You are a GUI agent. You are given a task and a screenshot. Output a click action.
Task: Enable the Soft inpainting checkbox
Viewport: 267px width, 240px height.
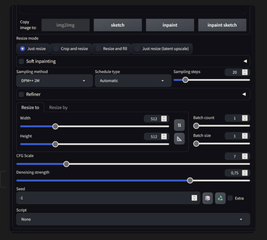(x=21, y=61)
